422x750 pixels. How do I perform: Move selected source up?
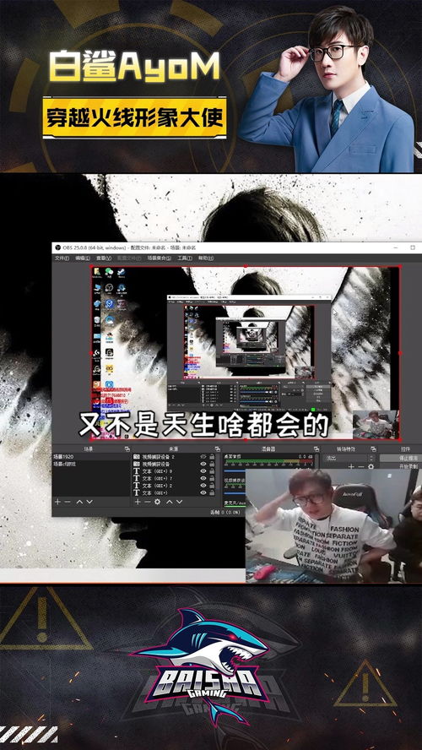(x=169, y=502)
